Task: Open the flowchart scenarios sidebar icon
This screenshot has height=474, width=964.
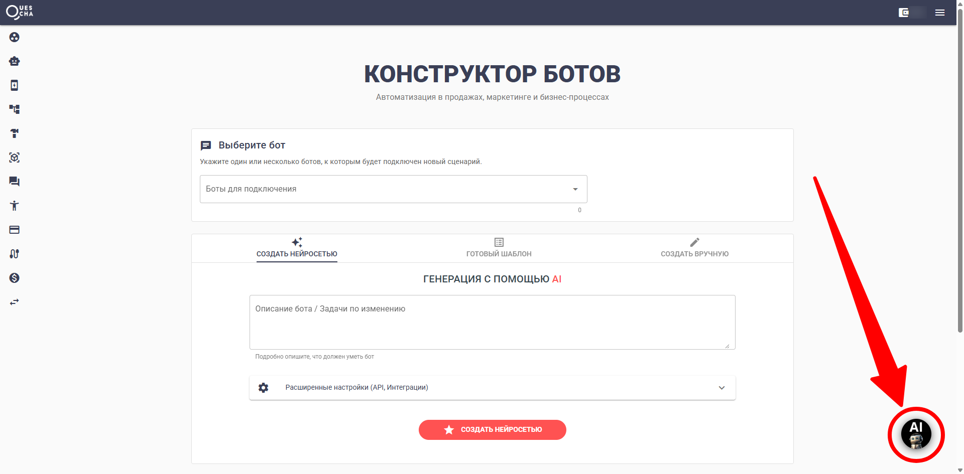Action: tap(14, 109)
